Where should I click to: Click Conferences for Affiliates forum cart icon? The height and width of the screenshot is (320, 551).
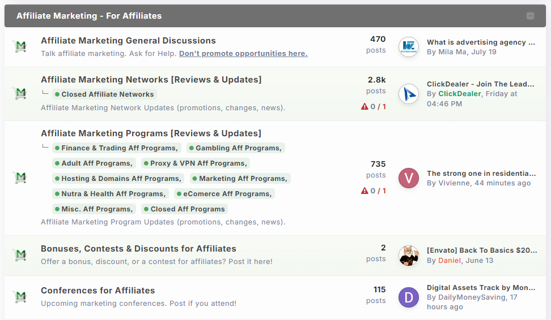21,297
